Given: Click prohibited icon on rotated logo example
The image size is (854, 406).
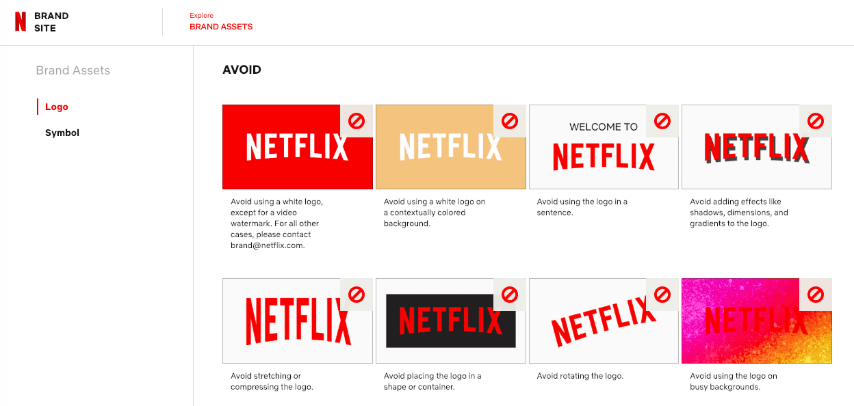Looking at the screenshot, I should pyautogui.click(x=662, y=295).
